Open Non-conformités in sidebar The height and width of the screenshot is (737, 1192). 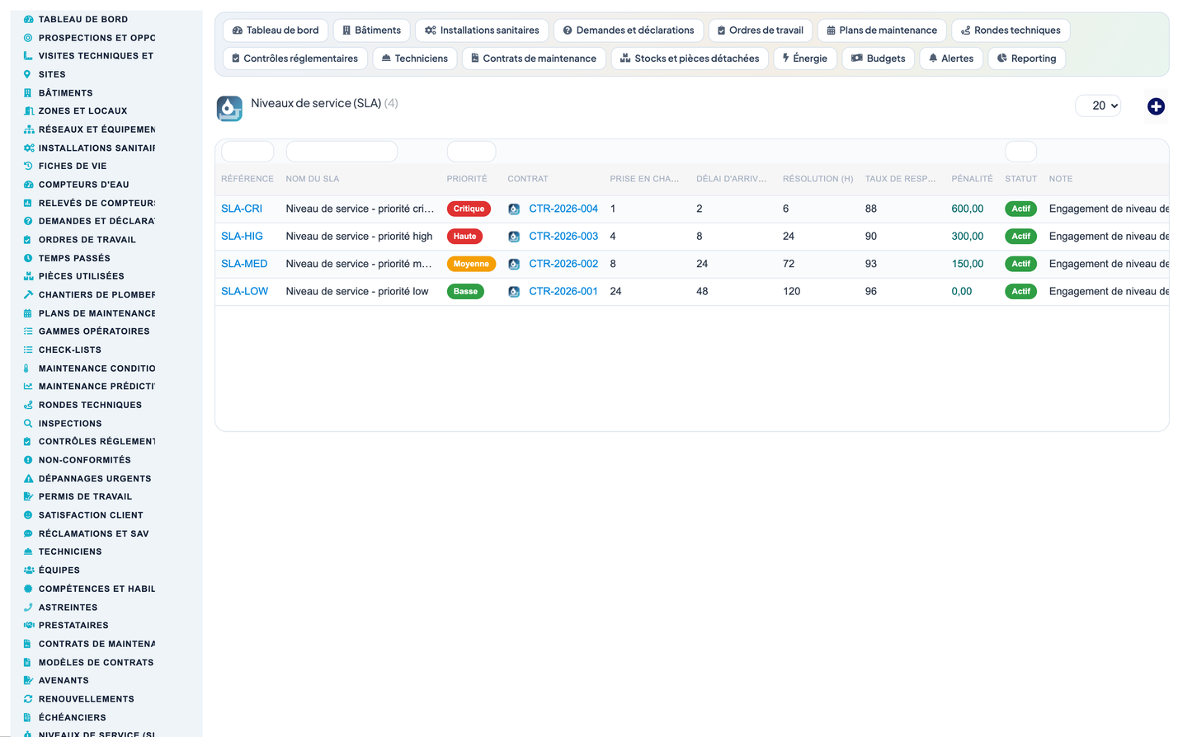click(84, 460)
